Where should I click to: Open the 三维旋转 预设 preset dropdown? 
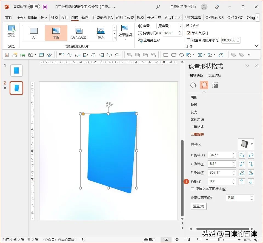251,144
